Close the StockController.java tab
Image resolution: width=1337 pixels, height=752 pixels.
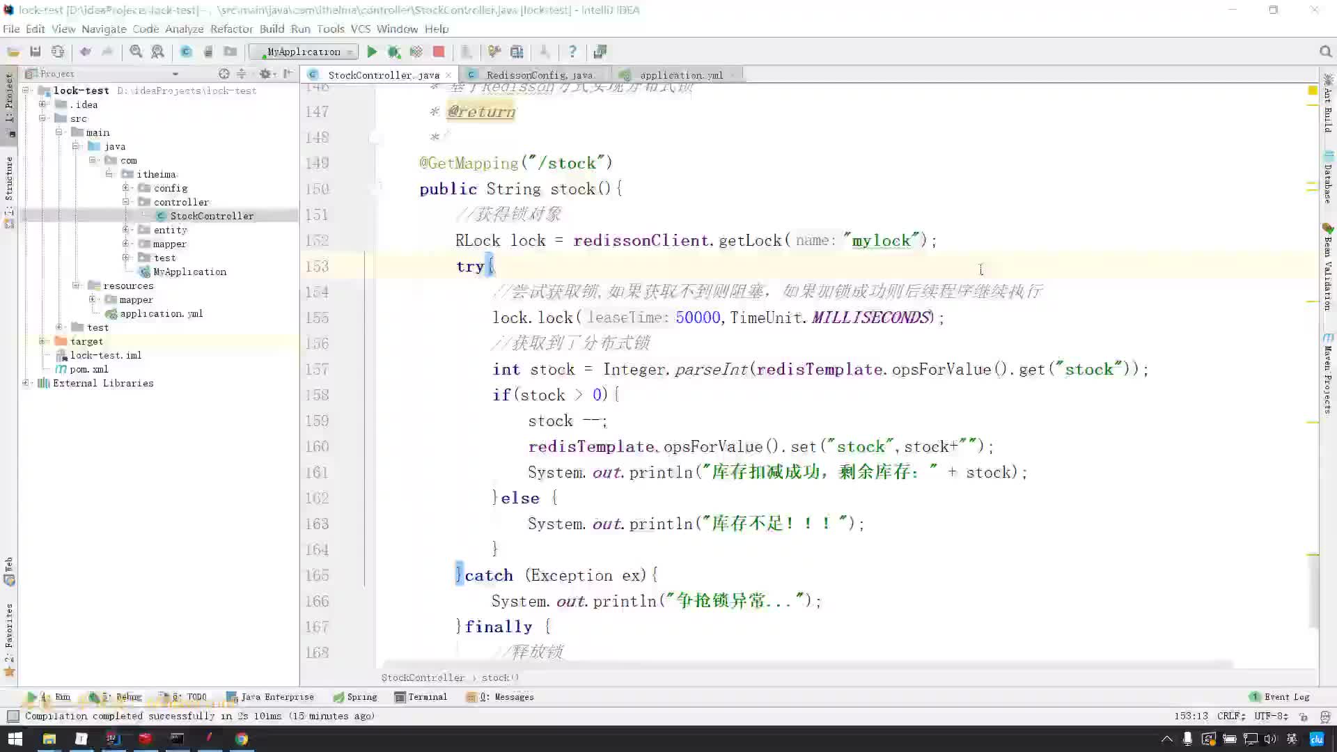tap(448, 75)
